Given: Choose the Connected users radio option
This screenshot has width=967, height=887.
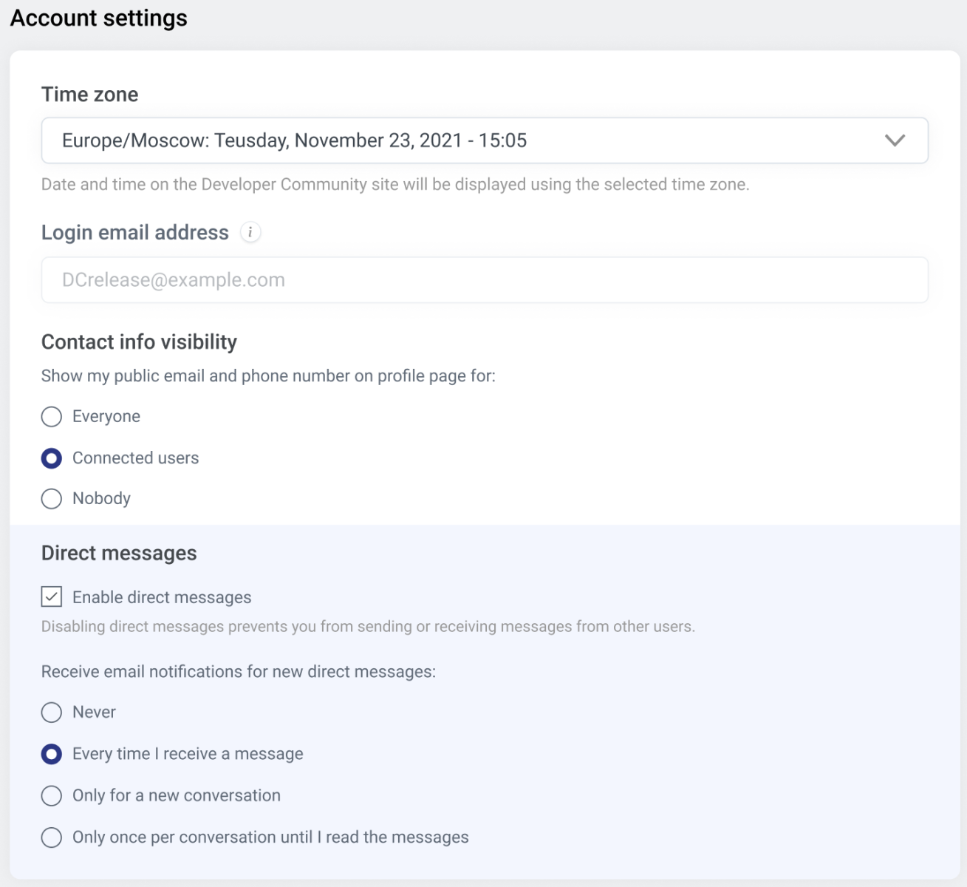Looking at the screenshot, I should coord(52,458).
